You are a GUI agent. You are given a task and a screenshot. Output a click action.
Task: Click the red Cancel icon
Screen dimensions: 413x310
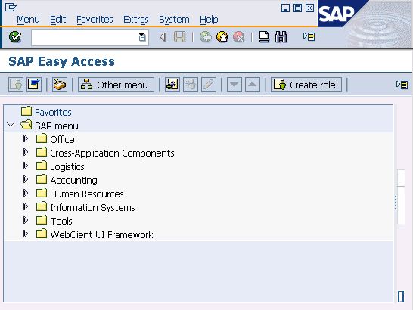[238, 37]
